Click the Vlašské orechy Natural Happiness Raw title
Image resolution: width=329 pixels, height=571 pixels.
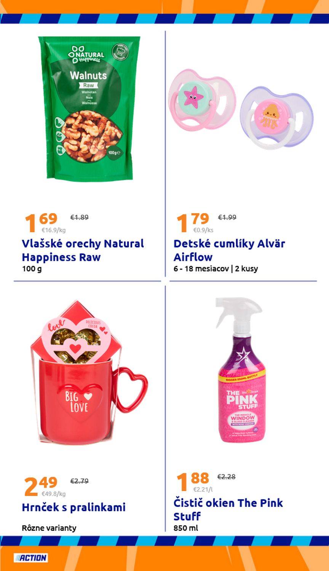[83, 250]
